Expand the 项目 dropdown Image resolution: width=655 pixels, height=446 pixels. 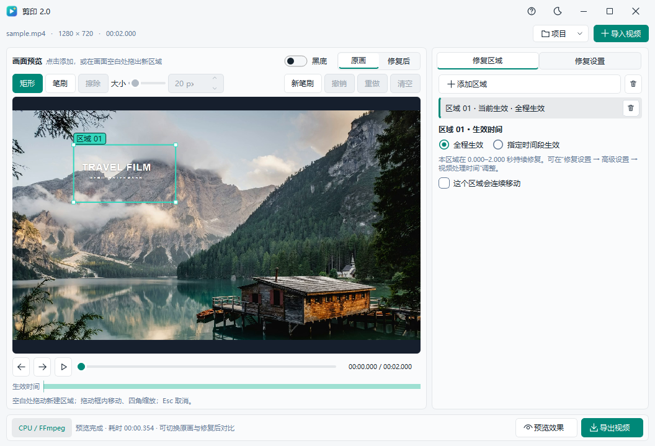[561, 33]
